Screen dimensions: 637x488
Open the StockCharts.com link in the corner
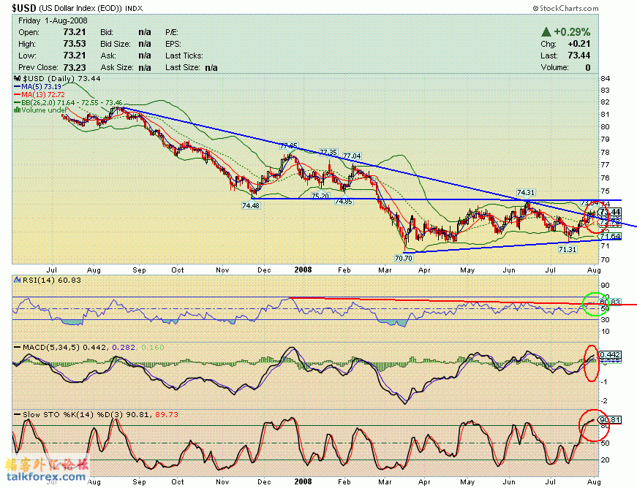tap(565, 8)
